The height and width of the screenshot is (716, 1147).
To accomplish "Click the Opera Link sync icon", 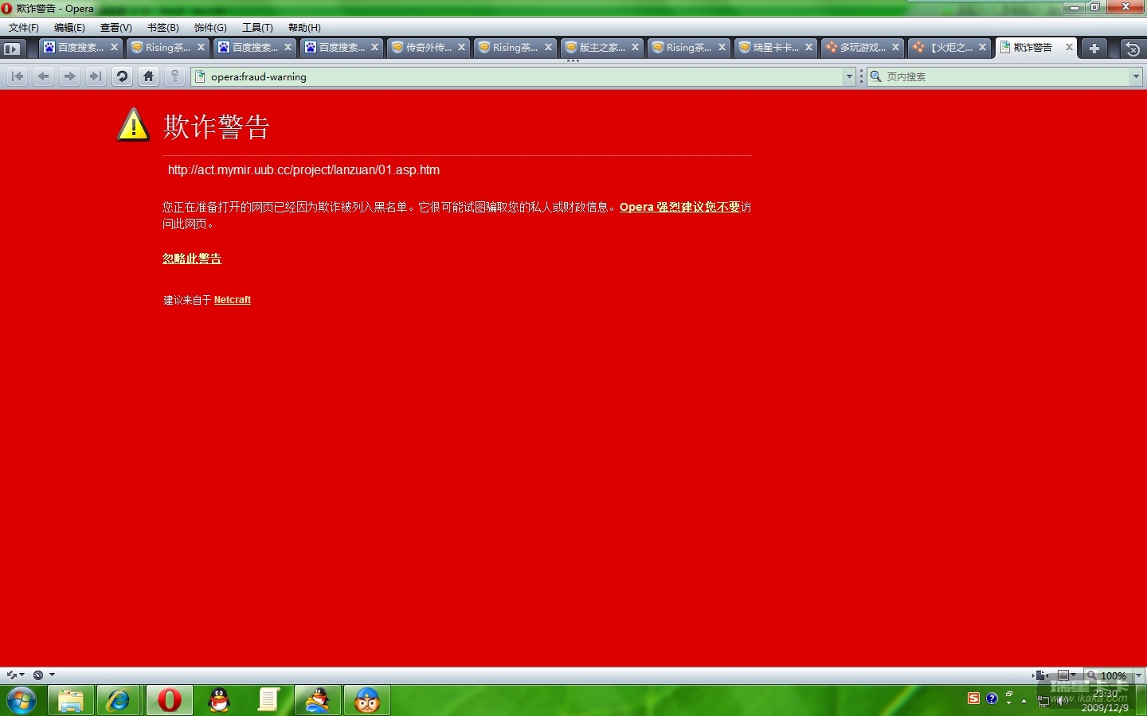I will coord(11,675).
